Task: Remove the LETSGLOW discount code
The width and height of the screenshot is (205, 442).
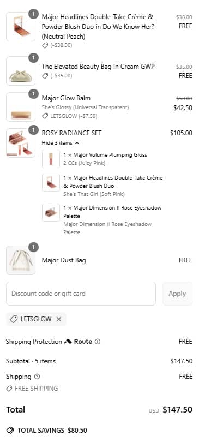Action: pyautogui.click(x=58, y=319)
